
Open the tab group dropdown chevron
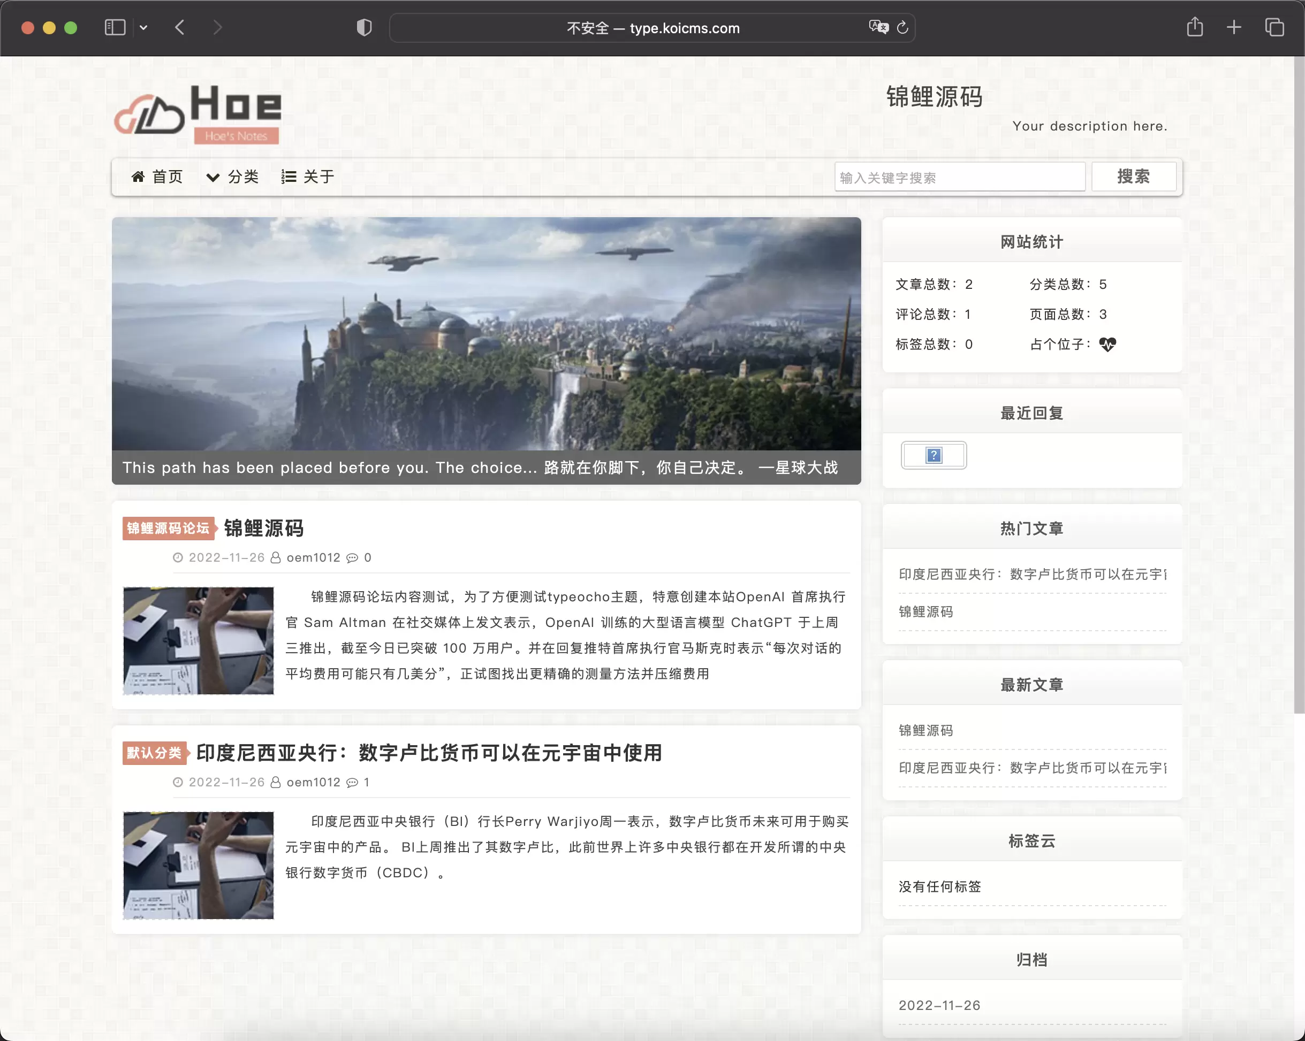(x=143, y=27)
